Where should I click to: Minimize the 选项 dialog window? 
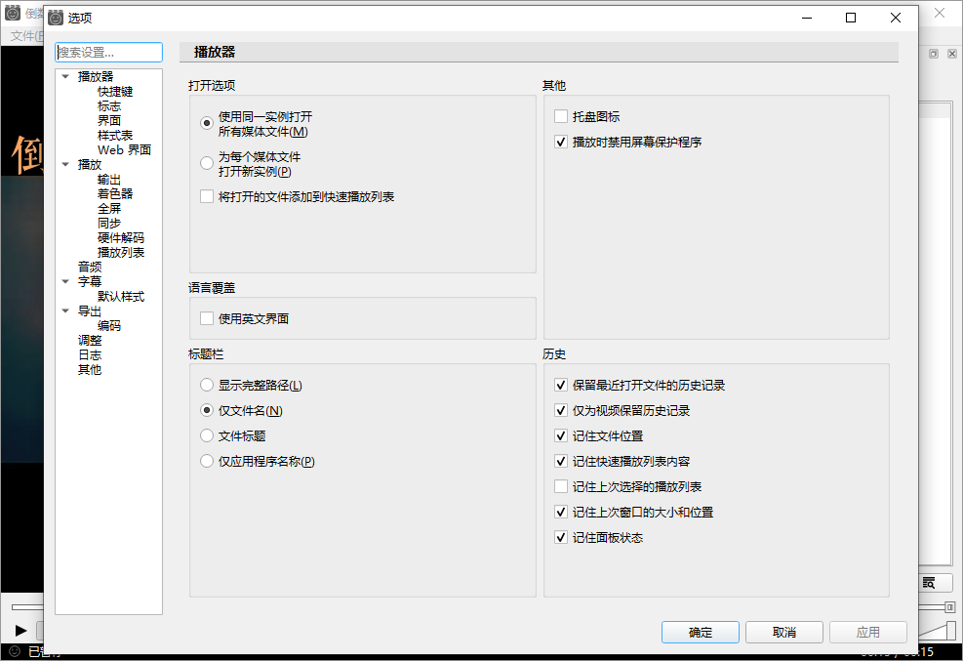pos(807,18)
